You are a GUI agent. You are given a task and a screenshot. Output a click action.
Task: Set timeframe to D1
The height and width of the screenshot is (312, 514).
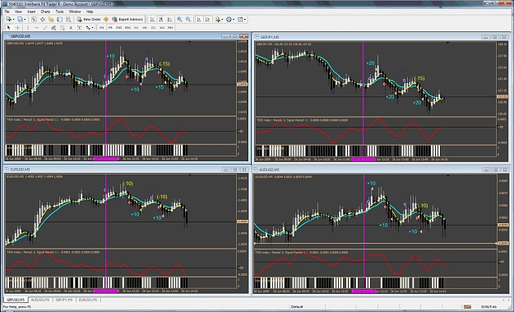coord(153,27)
